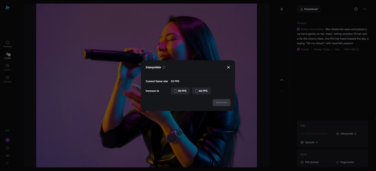376x171 pixels.
Task: Click the Generate button in Interpolate dialog
Action: click(x=221, y=103)
